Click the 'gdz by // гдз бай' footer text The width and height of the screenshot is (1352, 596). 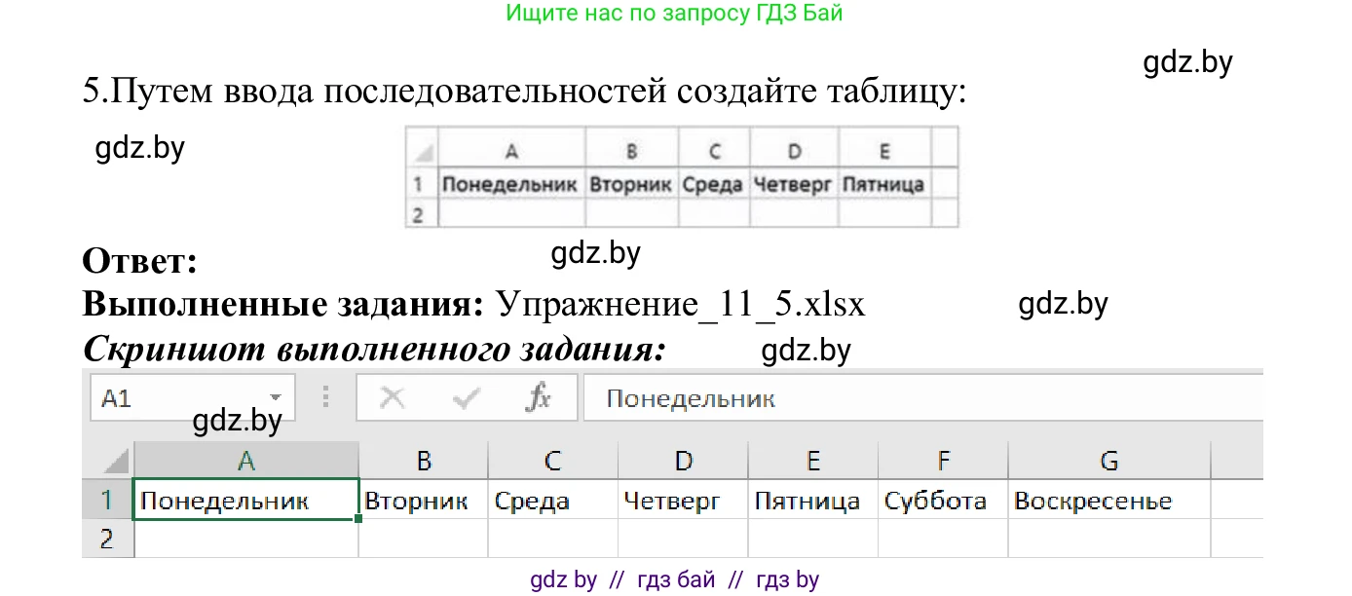676,578
